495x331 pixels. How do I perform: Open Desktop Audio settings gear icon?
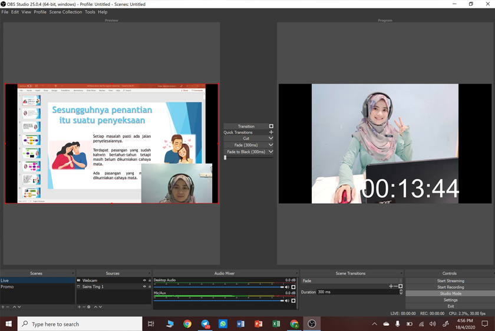click(x=293, y=287)
